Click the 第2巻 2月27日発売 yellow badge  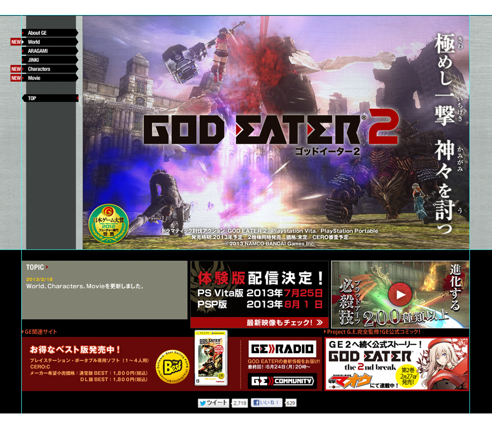[408, 376]
